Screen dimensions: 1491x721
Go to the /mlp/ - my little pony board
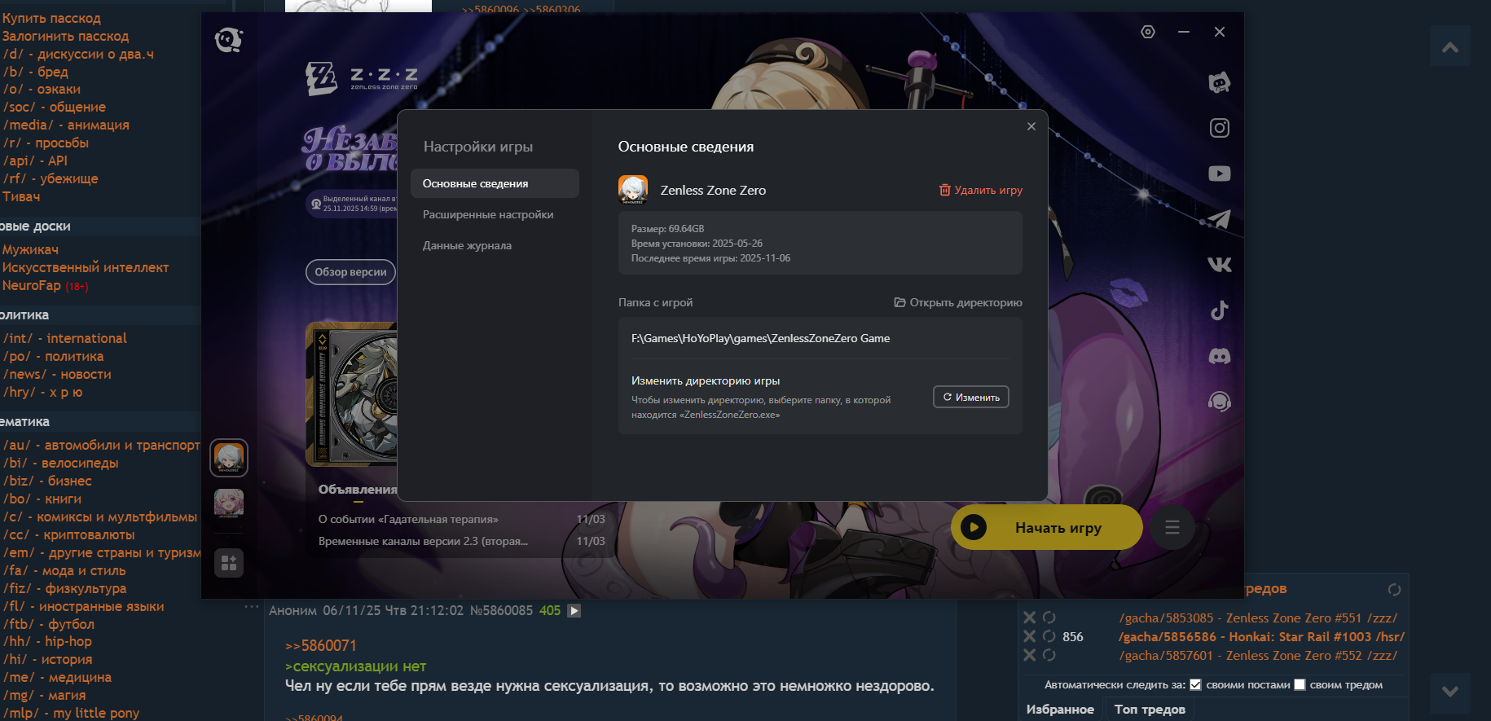point(71,713)
